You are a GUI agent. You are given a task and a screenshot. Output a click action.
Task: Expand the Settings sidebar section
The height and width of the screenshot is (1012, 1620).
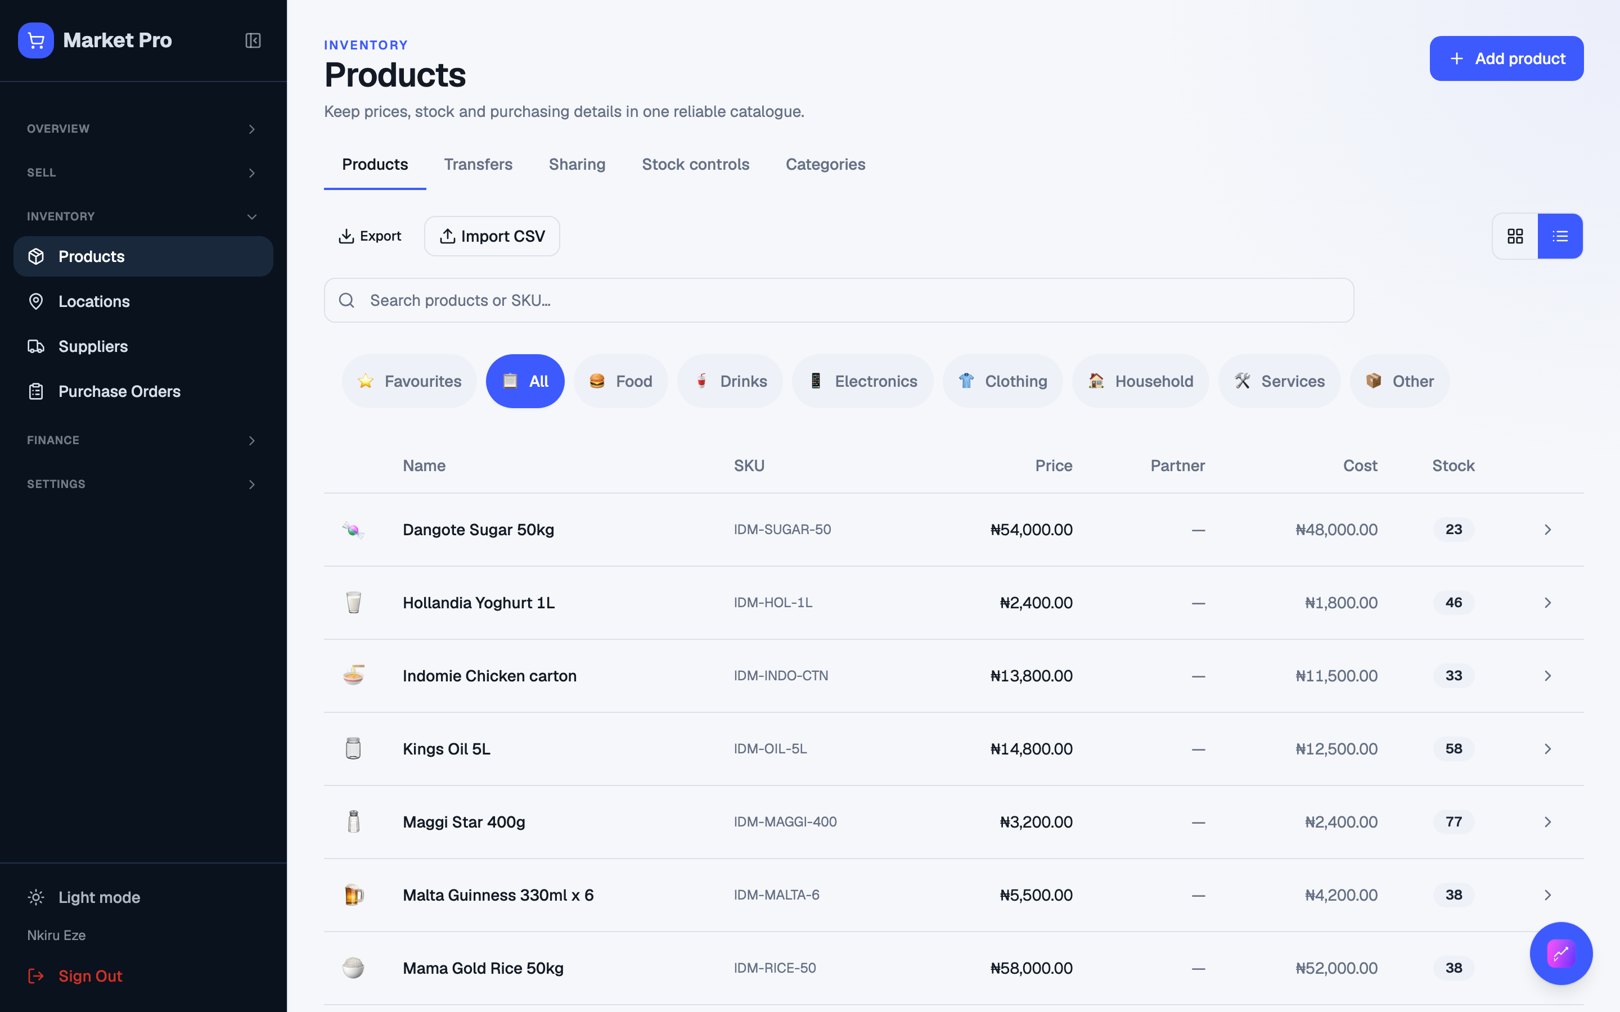(x=142, y=484)
